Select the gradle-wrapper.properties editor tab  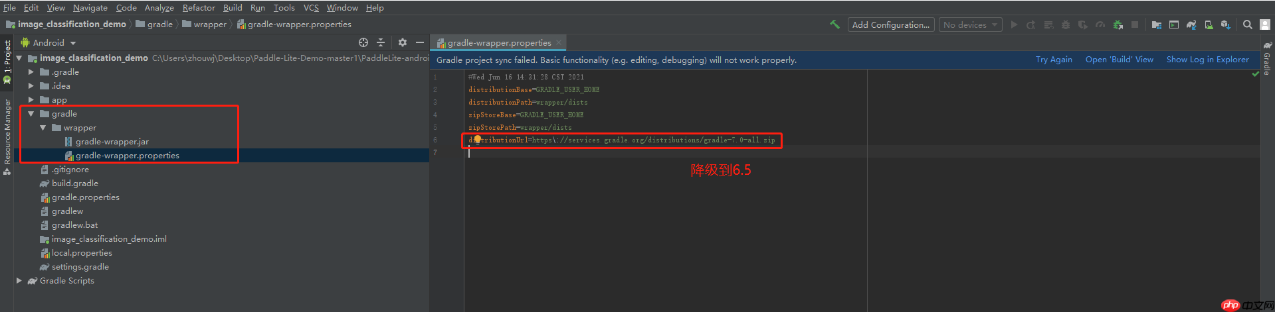pyautogui.click(x=499, y=42)
